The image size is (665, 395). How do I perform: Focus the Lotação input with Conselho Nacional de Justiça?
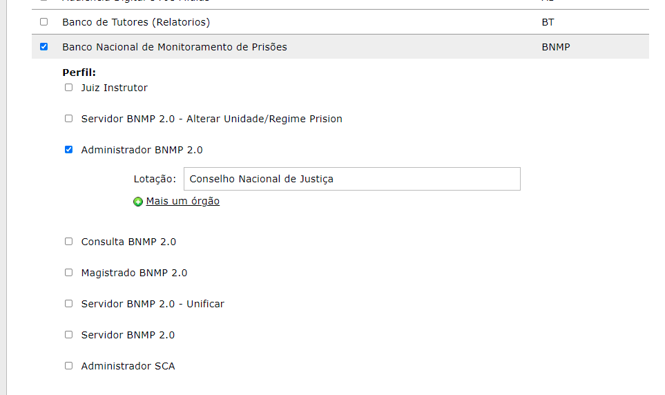(352, 179)
